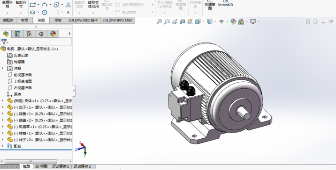
Task: Switch to 装配体 ribbon tab
Action: point(8,20)
